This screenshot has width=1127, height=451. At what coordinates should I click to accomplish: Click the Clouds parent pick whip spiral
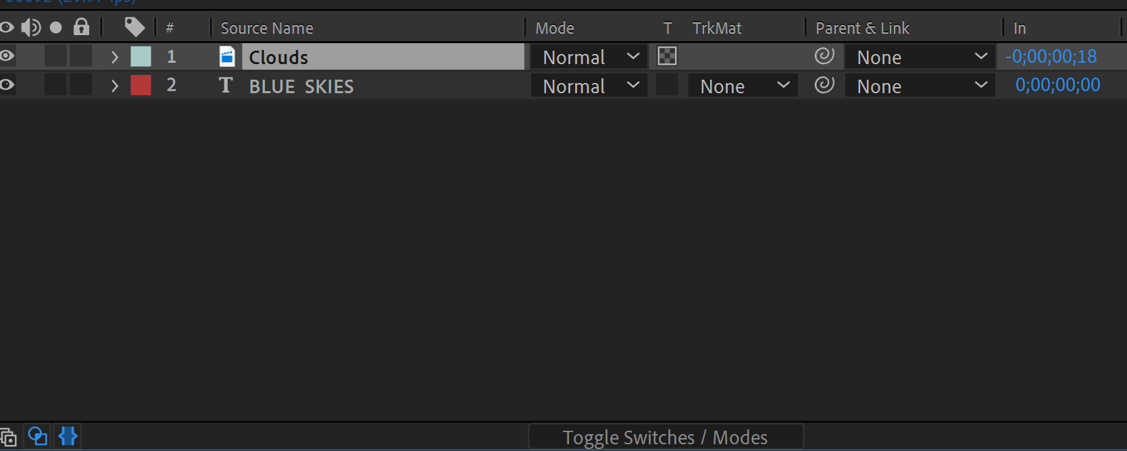pyautogui.click(x=824, y=56)
